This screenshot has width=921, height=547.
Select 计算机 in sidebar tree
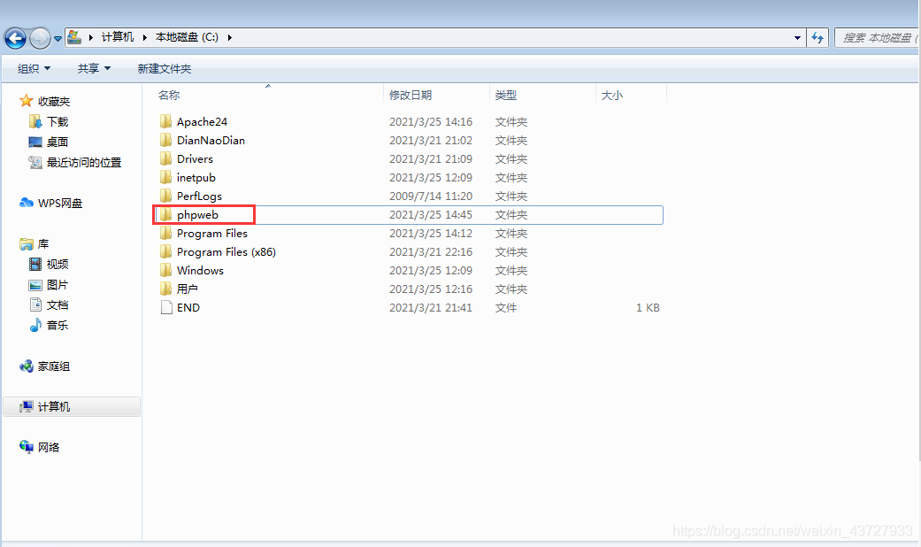[x=72, y=406]
